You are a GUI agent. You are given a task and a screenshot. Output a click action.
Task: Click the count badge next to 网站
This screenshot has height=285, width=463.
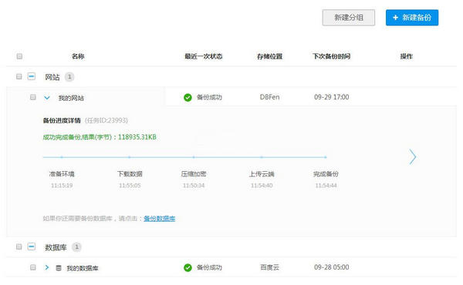69,77
